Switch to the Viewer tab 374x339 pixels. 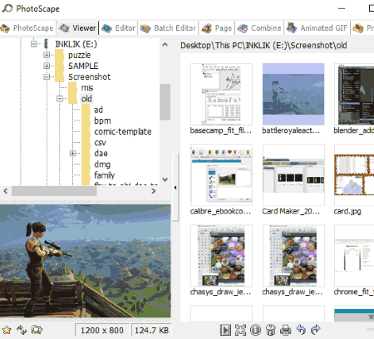[77, 28]
